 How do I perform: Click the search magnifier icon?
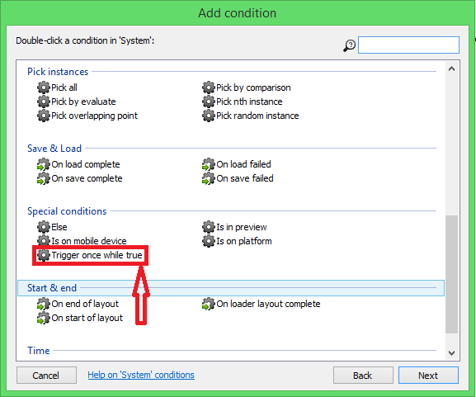pyautogui.click(x=350, y=46)
